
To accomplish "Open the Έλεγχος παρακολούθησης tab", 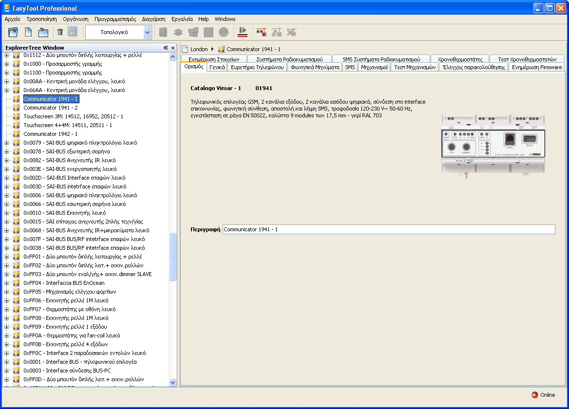I will (x=474, y=67).
